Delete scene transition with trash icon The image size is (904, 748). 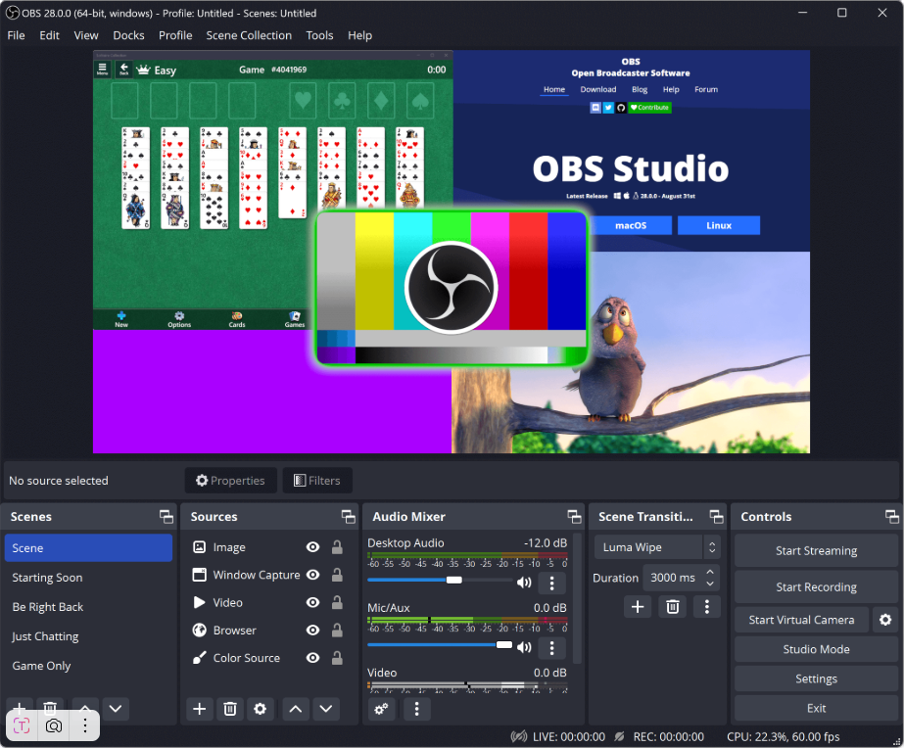pos(672,607)
